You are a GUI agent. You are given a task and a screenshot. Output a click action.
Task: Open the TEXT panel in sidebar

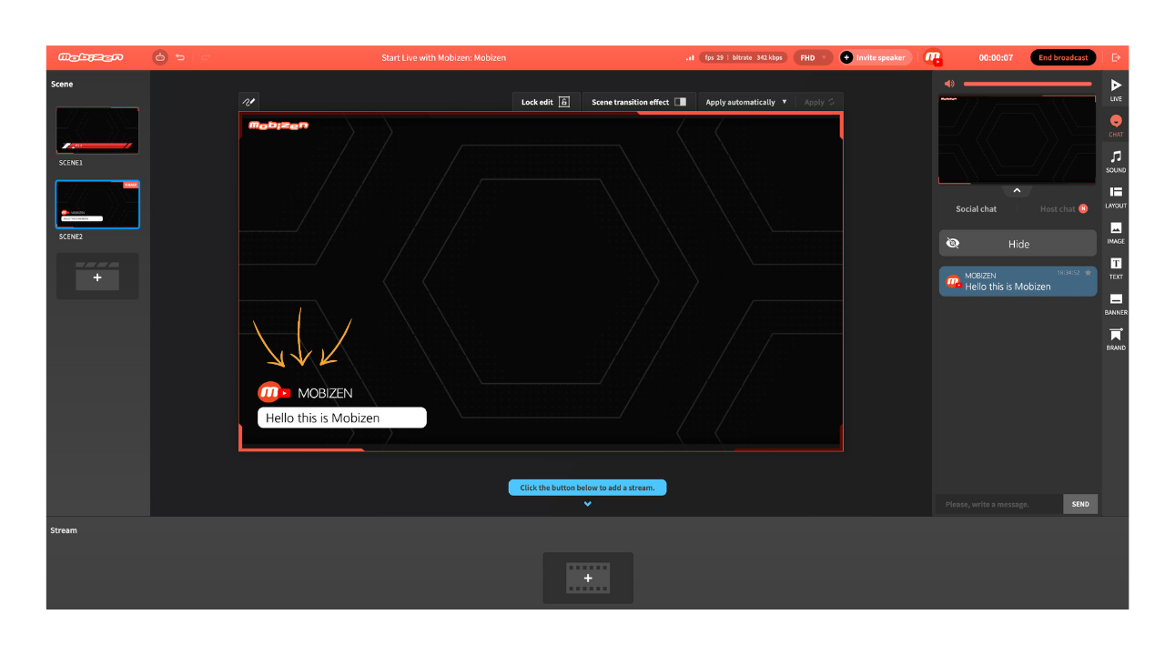(1116, 267)
